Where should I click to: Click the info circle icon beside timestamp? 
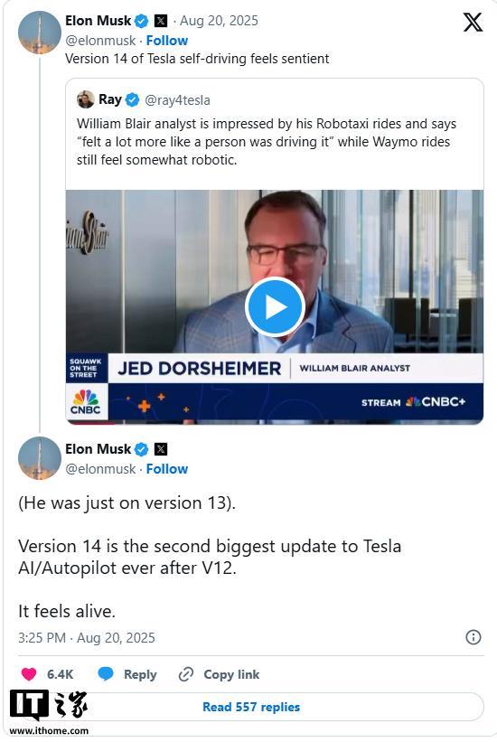pyautogui.click(x=474, y=637)
